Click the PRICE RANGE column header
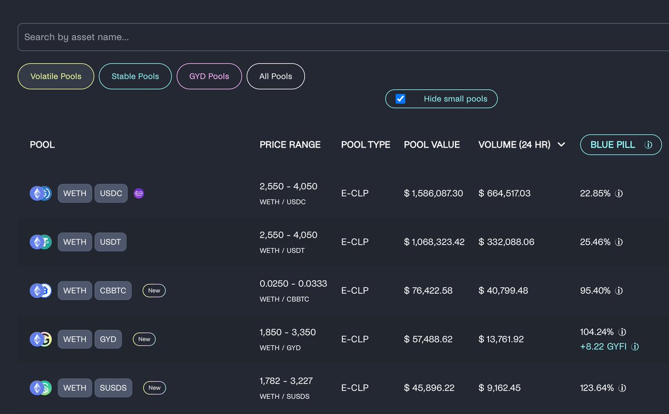Viewport: 669px width, 414px height. pos(290,145)
